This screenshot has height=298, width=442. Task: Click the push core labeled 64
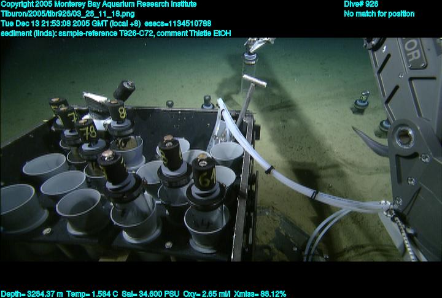coord(204,177)
